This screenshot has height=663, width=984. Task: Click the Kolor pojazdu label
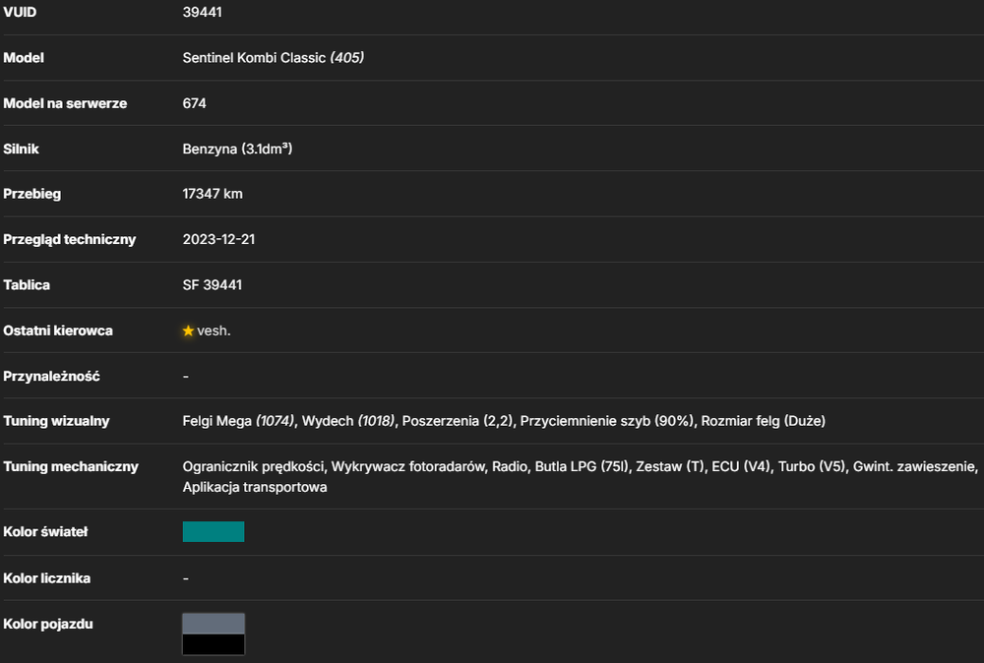[48, 624]
